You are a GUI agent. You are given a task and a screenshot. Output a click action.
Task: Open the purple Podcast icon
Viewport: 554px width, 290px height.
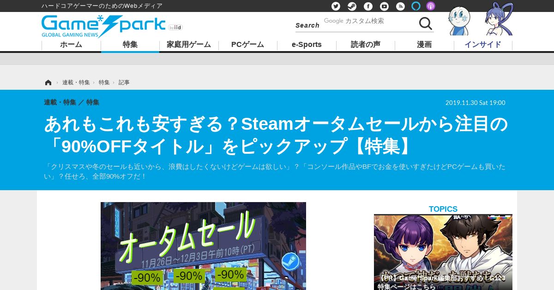pos(430,6)
